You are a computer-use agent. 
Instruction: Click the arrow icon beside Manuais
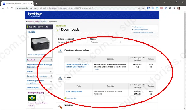[51, 71]
